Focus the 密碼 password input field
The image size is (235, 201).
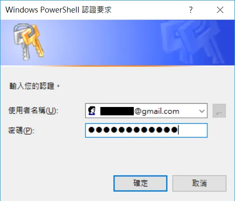(146, 130)
